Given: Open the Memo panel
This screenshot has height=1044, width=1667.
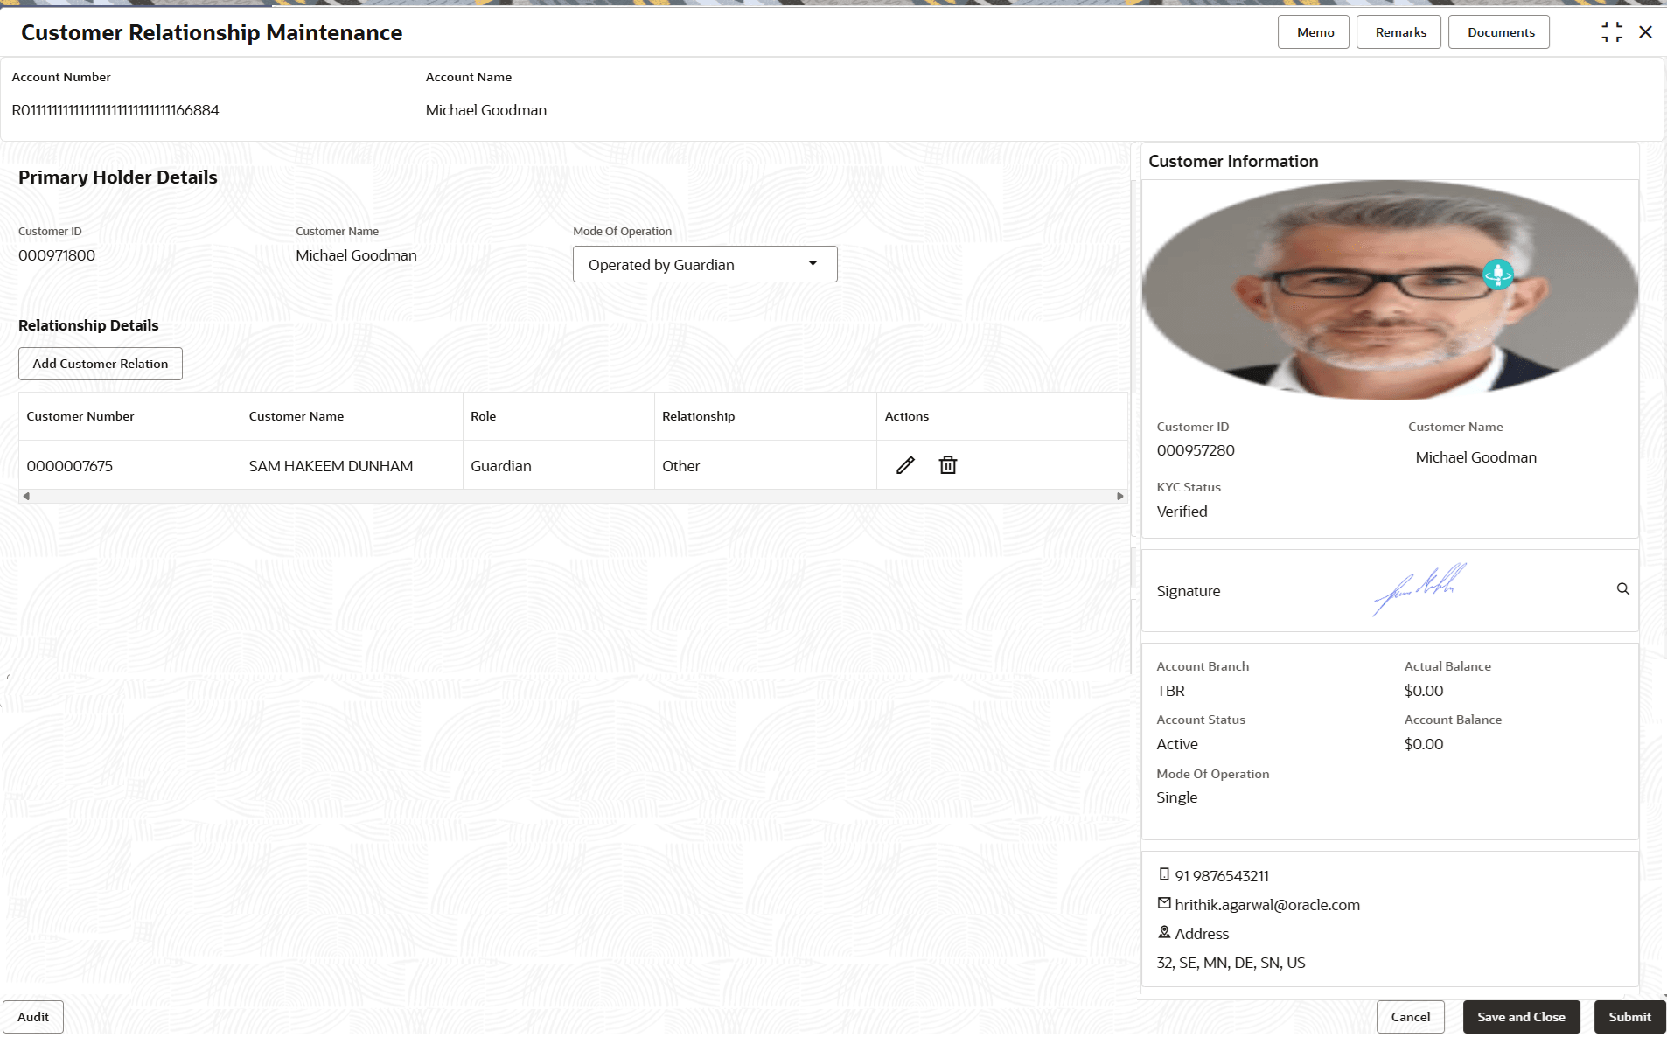Looking at the screenshot, I should pos(1315,32).
